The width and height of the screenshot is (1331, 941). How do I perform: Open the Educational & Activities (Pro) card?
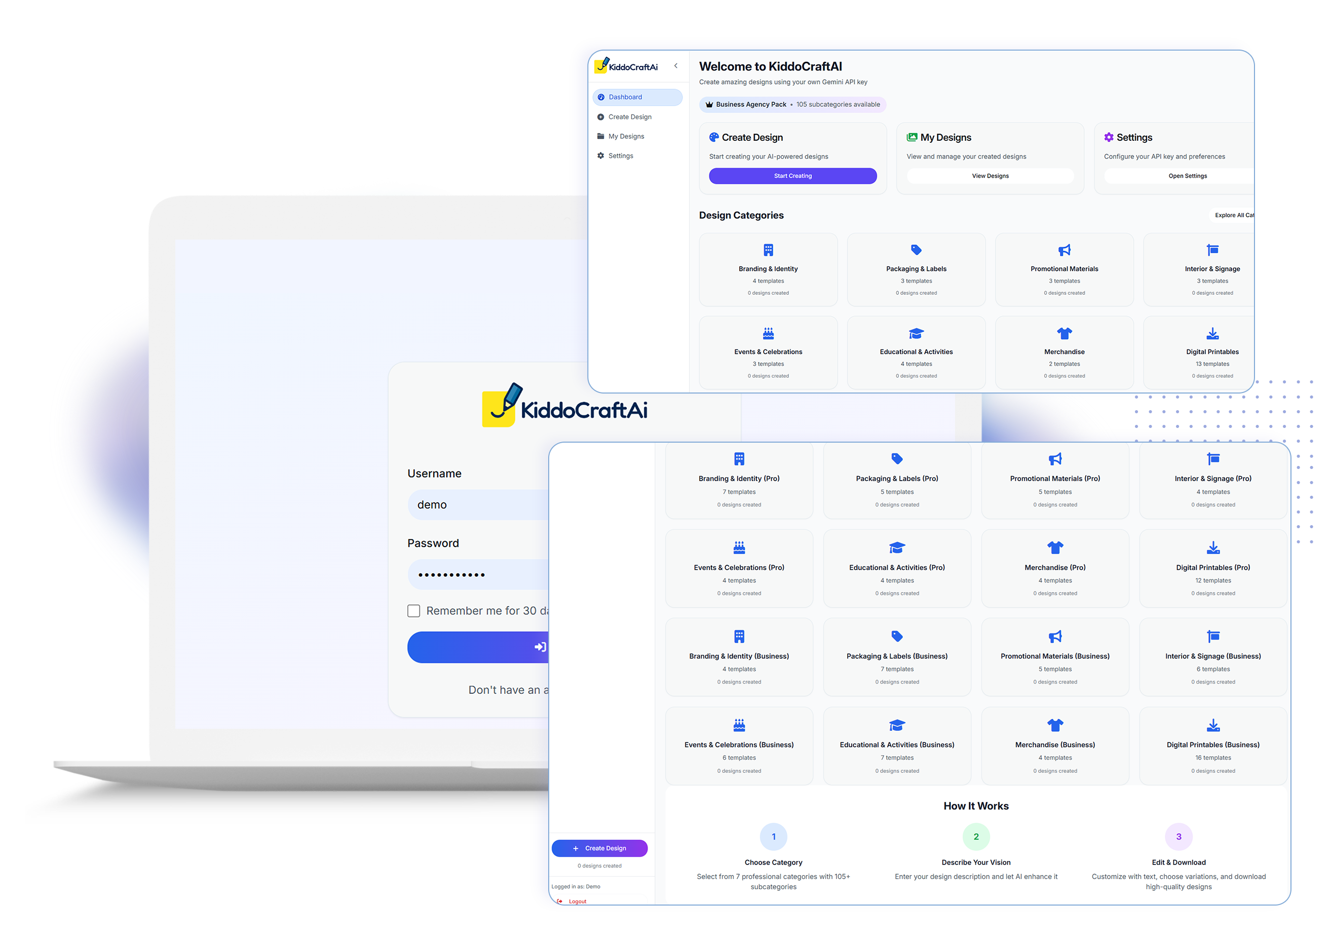(x=897, y=568)
